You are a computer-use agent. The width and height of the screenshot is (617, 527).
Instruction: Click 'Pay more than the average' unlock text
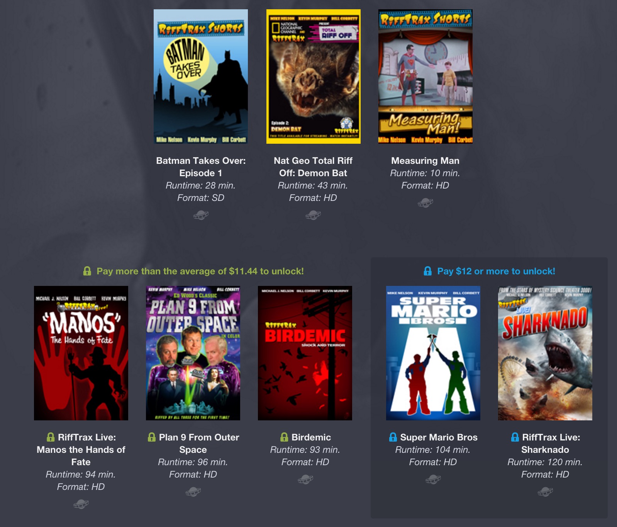tap(200, 271)
